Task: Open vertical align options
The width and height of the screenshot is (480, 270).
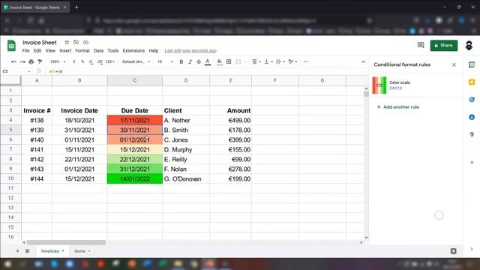Action: [268, 61]
